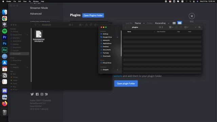The width and height of the screenshot is (217, 122).
Task: Open the Sort By Name dropdown
Action: 139,23
